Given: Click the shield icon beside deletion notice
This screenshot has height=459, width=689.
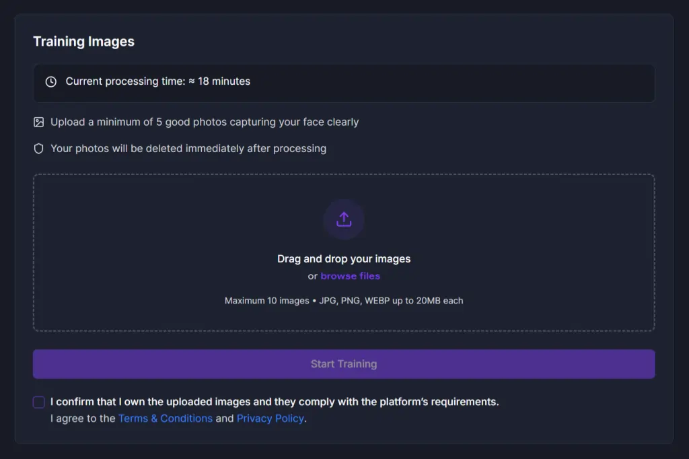Looking at the screenshot, I should click(39, 149).
